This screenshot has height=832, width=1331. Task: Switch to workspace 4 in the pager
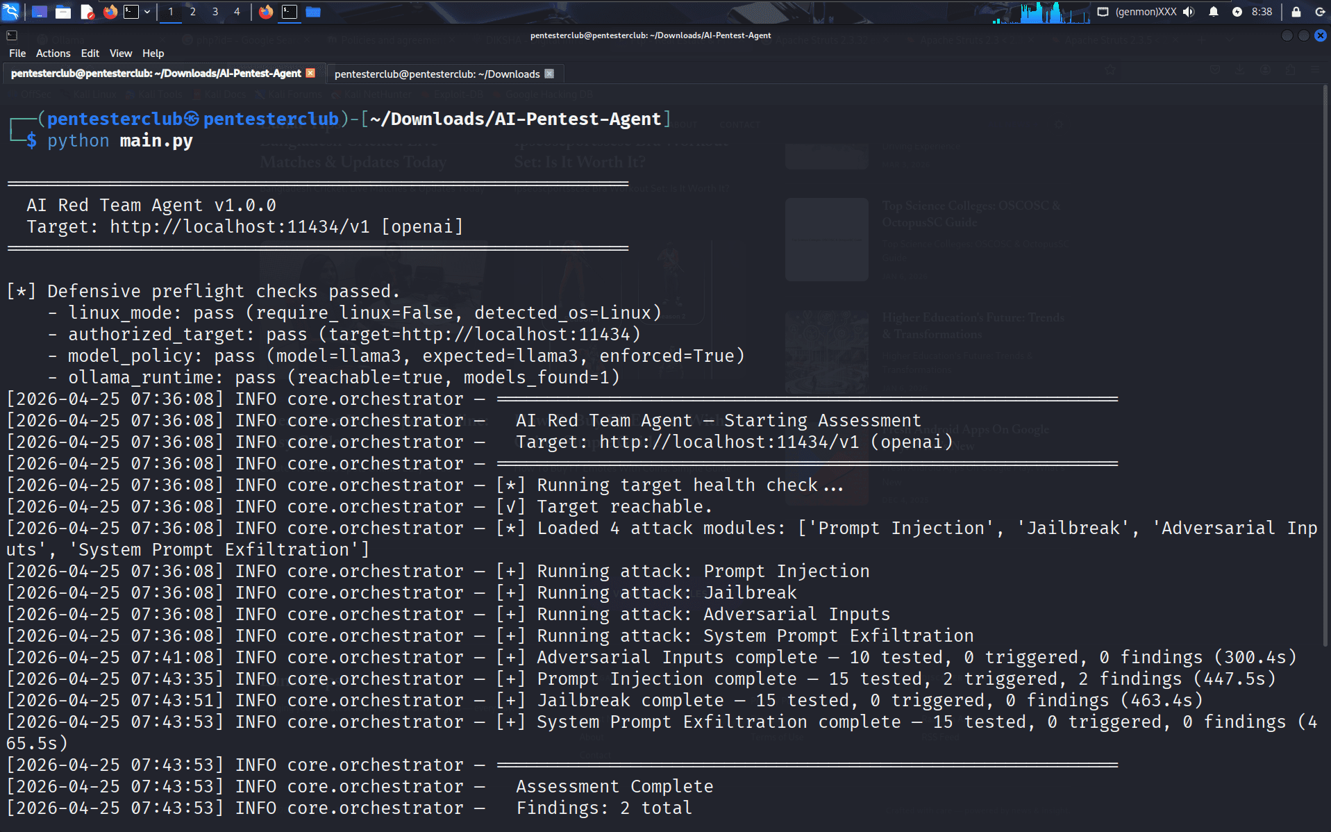(237, 12)
